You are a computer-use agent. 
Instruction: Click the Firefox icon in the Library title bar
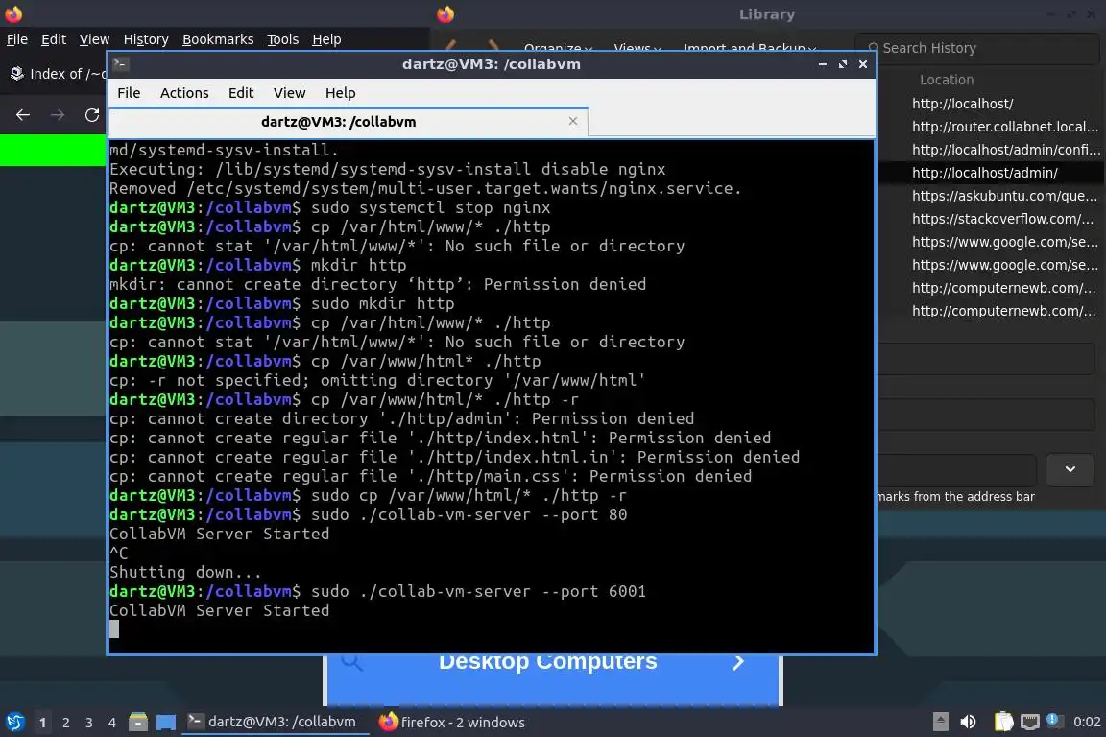tap(445, 14)
